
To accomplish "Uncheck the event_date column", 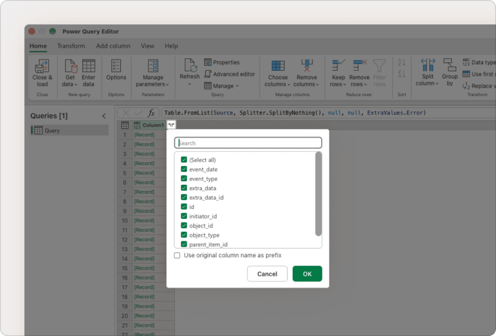I will tap(184, 169).
